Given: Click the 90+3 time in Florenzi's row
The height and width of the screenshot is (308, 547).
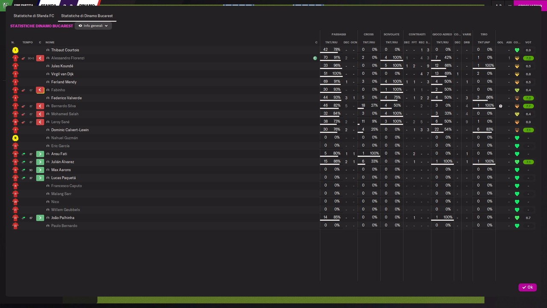Looking at the screenshot, I should coord(31,58).
